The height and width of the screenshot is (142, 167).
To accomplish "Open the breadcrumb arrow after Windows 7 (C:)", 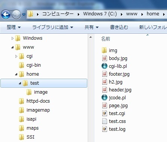I will tap(121, 15).
